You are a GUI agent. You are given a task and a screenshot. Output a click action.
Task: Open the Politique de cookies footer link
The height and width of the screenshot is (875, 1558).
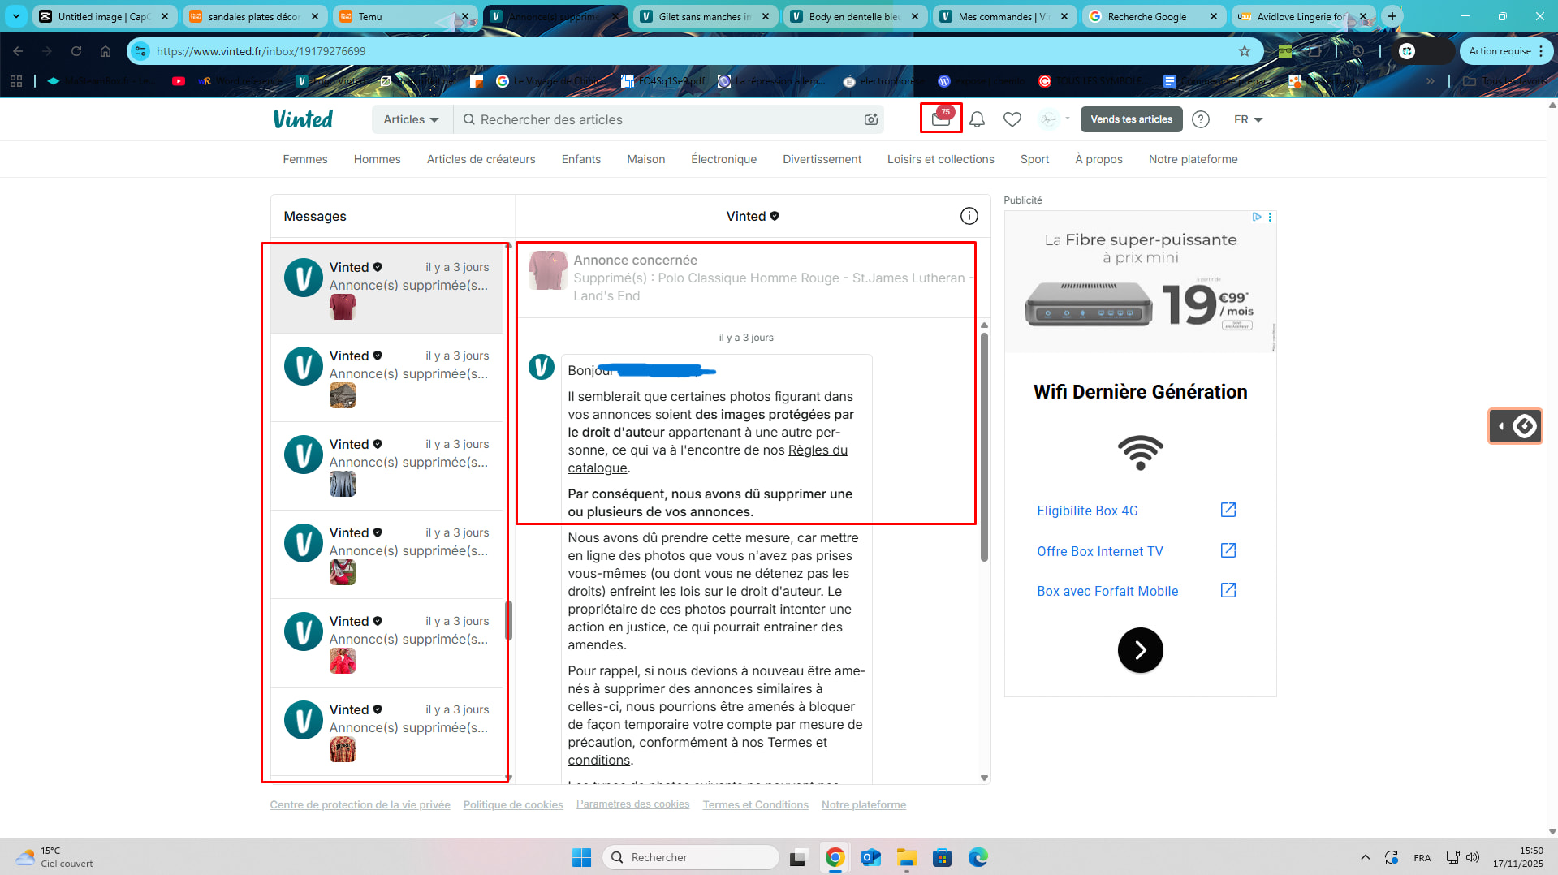(x=513, y=805)
